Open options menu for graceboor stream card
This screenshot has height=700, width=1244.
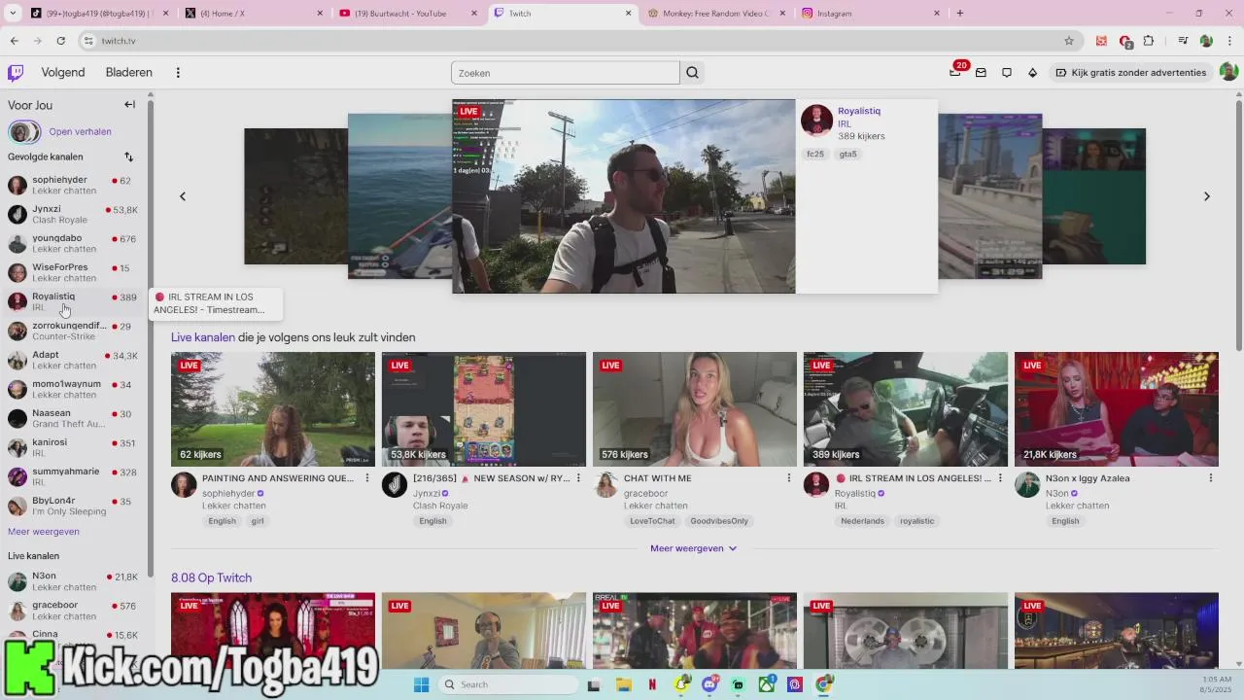coord(788,478)
